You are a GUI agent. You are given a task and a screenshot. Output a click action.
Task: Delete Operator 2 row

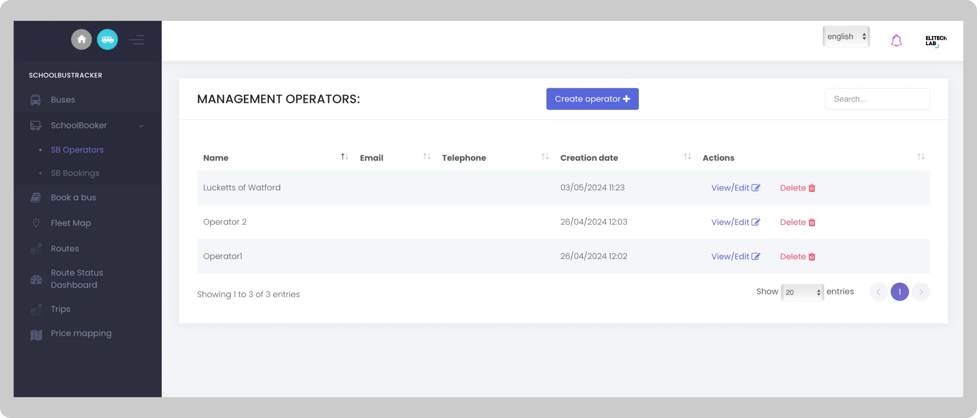[x=798, y=222]
